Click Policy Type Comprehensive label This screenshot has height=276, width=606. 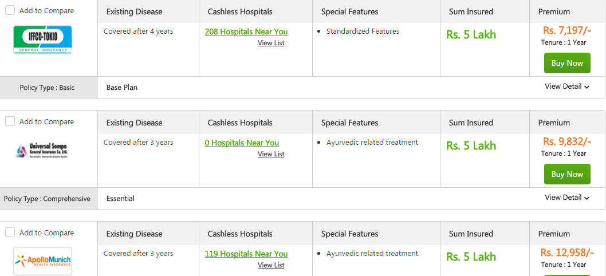47,199
